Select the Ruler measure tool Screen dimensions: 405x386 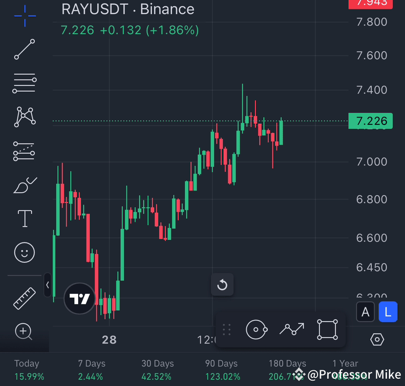(x=24, y=298)
